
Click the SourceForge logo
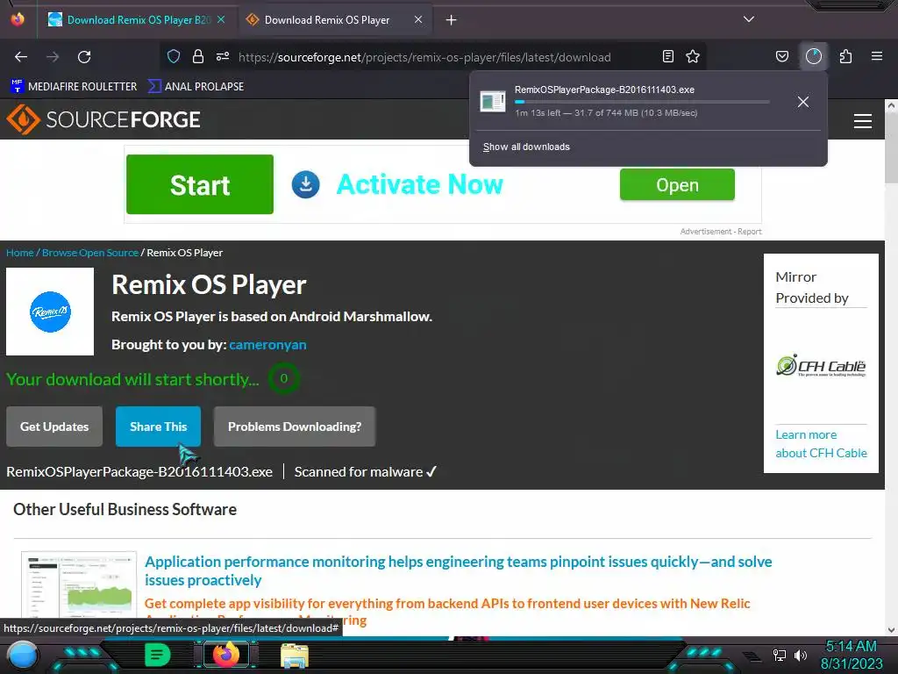click(103, 119)
